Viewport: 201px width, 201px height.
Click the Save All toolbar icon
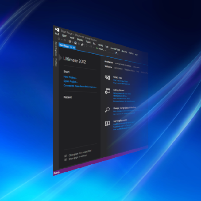click(82, 44)
